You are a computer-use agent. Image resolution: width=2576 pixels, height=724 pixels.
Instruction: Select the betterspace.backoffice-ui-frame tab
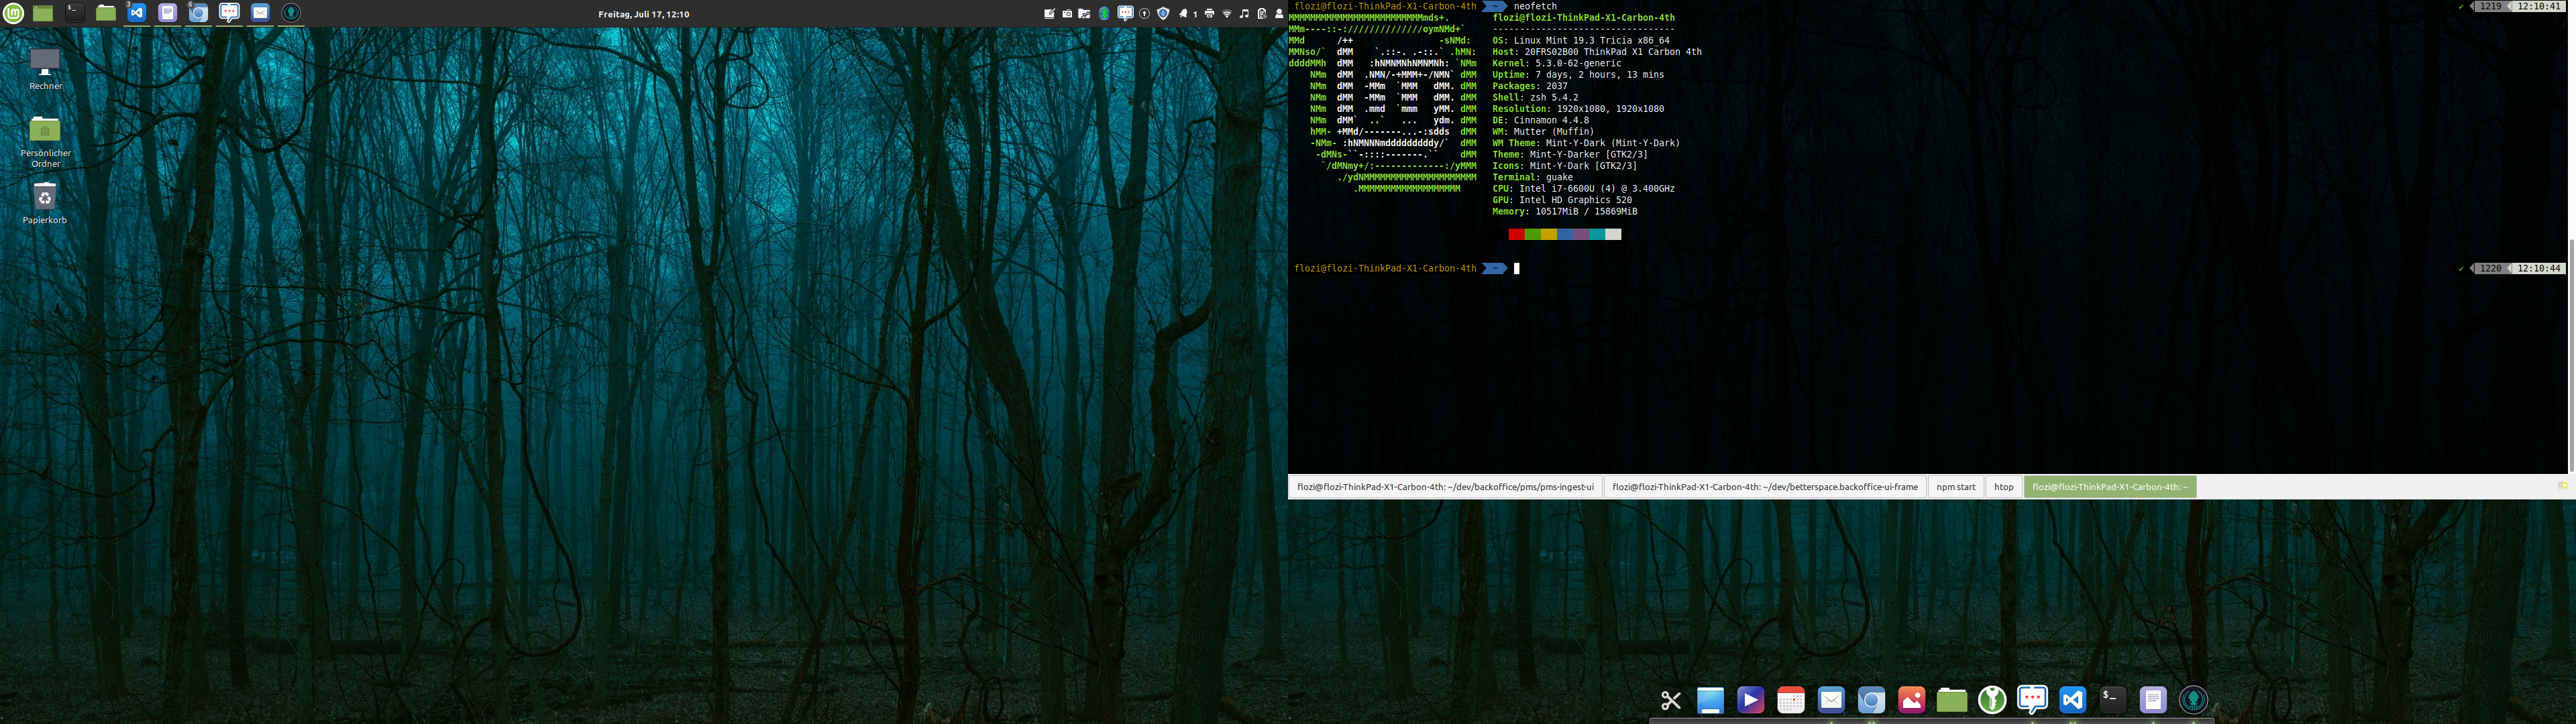[1764, 487]
